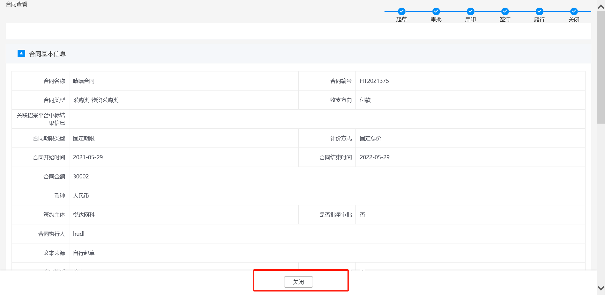Click the contract number HT2021375

(374, 81)
